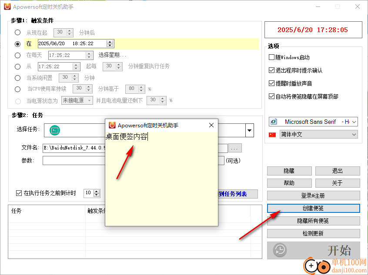Image resolution: width=368 pixels, height=275 pixels.
Task: Open the Microsoft Sans Serif font dropdown
Action: coord(354,122)
